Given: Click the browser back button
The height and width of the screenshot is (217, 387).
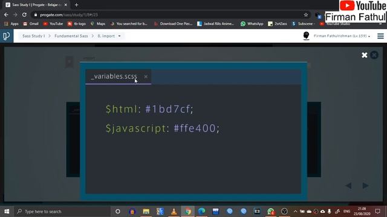Looking at the screenshot, I should pyautogui.click(x=6, y=14).
